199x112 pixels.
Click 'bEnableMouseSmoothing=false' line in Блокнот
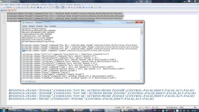[38, 41]
